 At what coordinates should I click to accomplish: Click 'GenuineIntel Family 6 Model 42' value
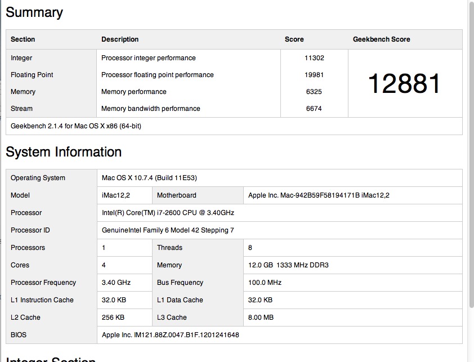(168, 230)
